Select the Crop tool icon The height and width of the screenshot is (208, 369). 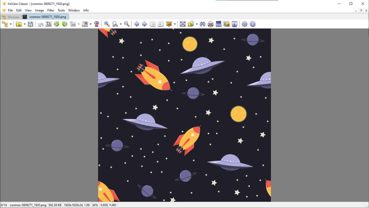pos(49,24)
